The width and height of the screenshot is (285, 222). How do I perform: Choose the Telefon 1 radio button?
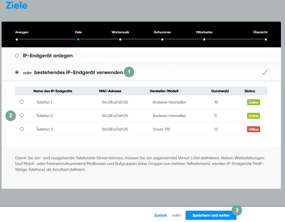click(22, 102)
